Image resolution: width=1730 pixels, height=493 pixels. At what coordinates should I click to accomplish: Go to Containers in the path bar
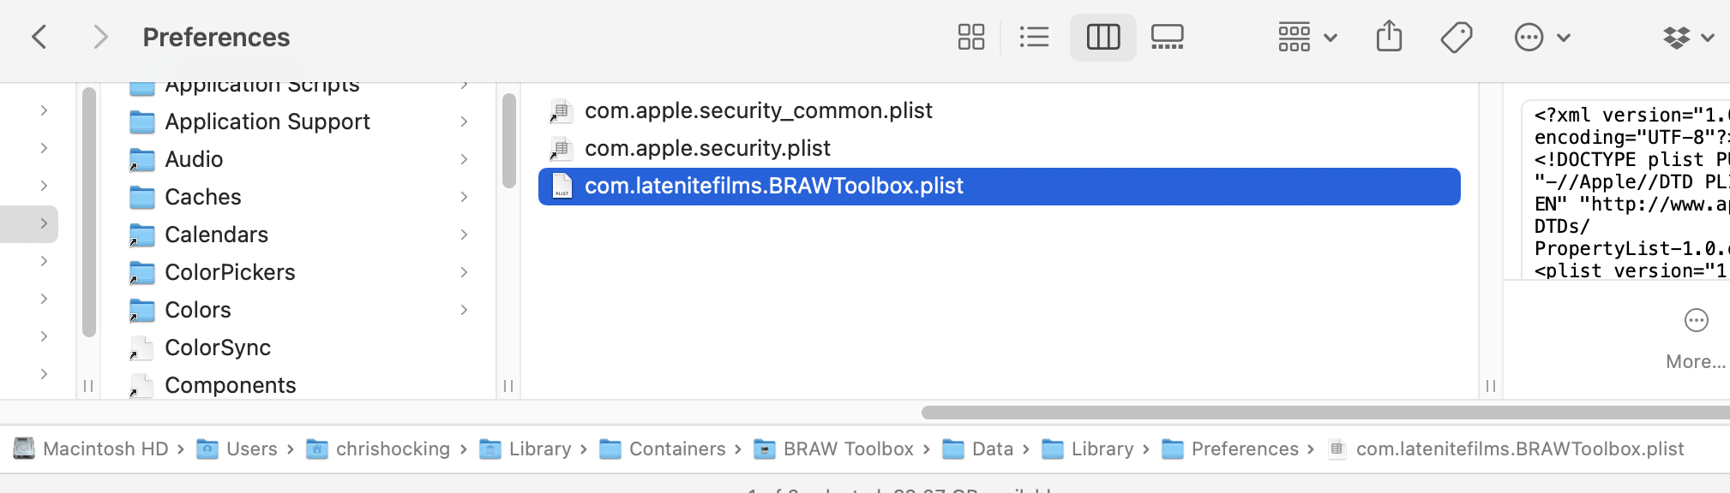[x=676, y=448]
